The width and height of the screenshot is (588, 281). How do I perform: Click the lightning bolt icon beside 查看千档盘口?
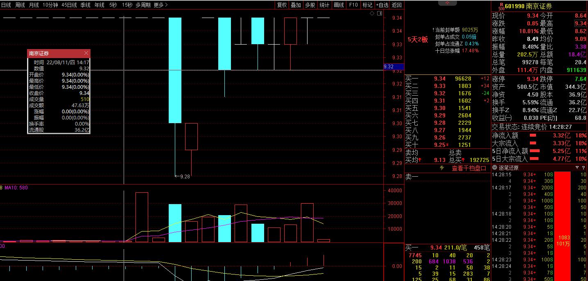point(441,168)
